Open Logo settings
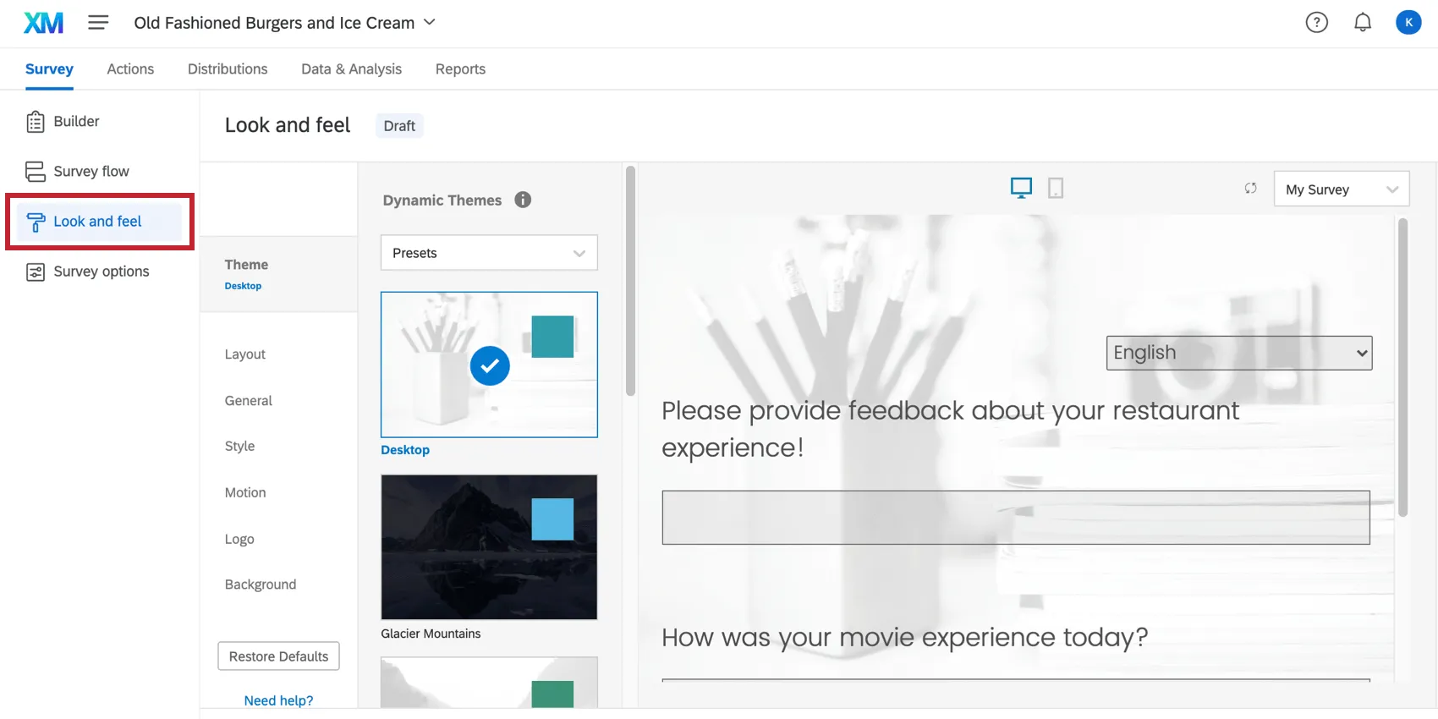Image resolution: width=1438 pixels, height=719 pixels. pos(239,540)
